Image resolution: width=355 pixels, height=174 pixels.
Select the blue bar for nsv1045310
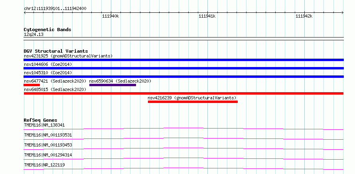coord(183,77)
